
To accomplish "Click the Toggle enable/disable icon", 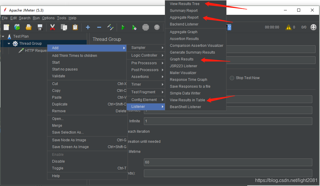I will 110,27.
